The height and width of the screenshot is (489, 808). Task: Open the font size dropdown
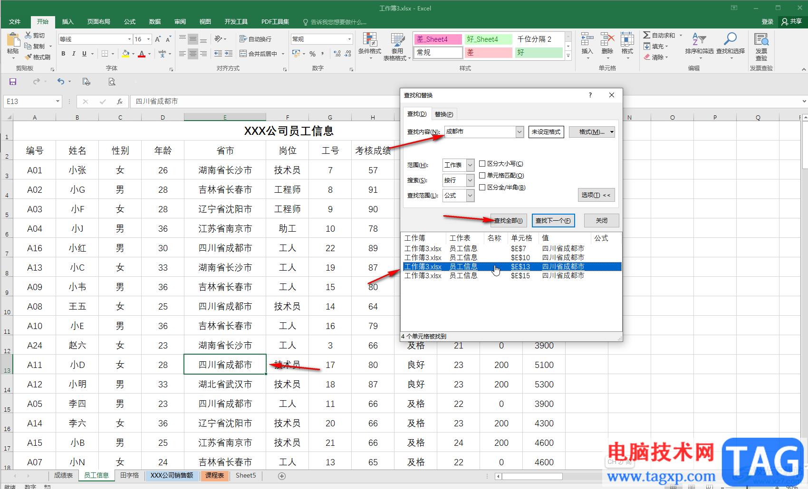click(149, 39)
